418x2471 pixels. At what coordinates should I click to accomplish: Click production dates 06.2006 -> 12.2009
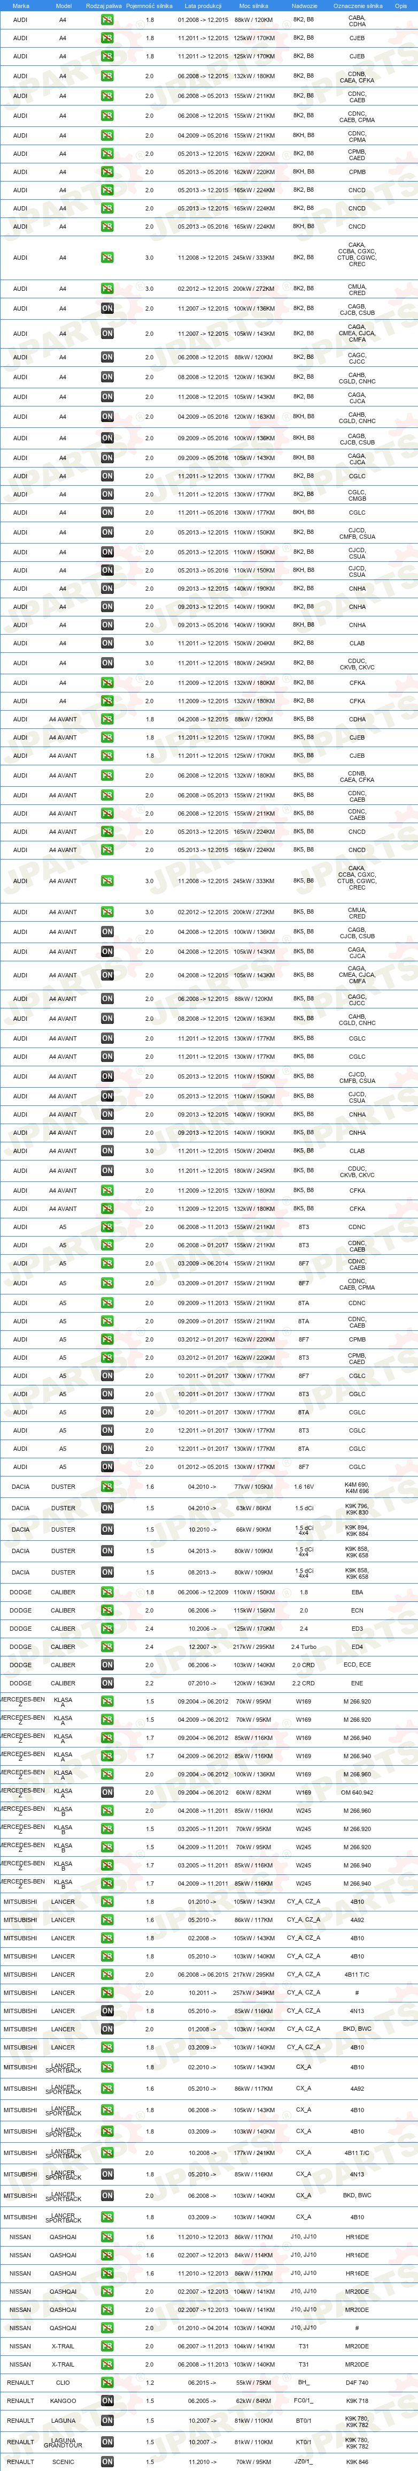pos(203,1592)
